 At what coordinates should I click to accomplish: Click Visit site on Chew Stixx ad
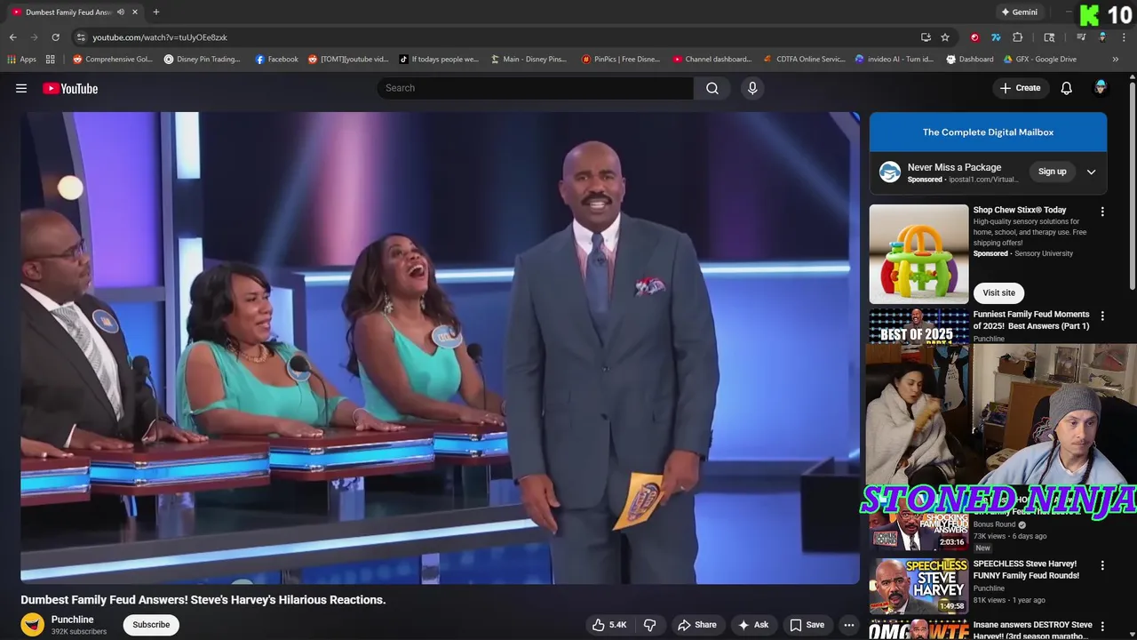click(998, 292)
